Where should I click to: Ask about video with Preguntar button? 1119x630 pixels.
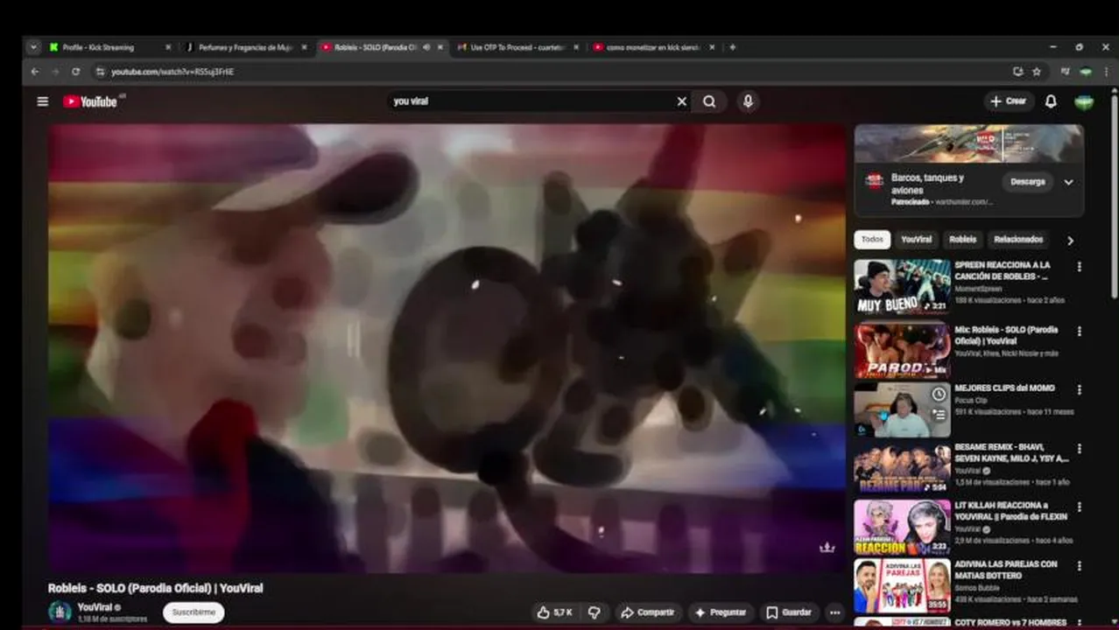click(x=721, y=612)
